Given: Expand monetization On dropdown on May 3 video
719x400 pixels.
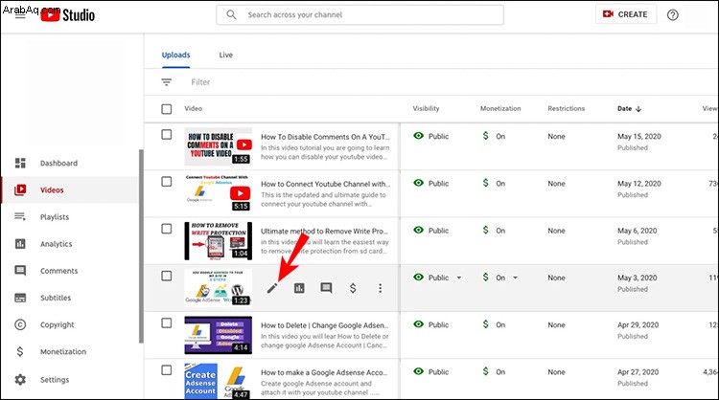Looking at the screenshot, I should click(516, 278).
